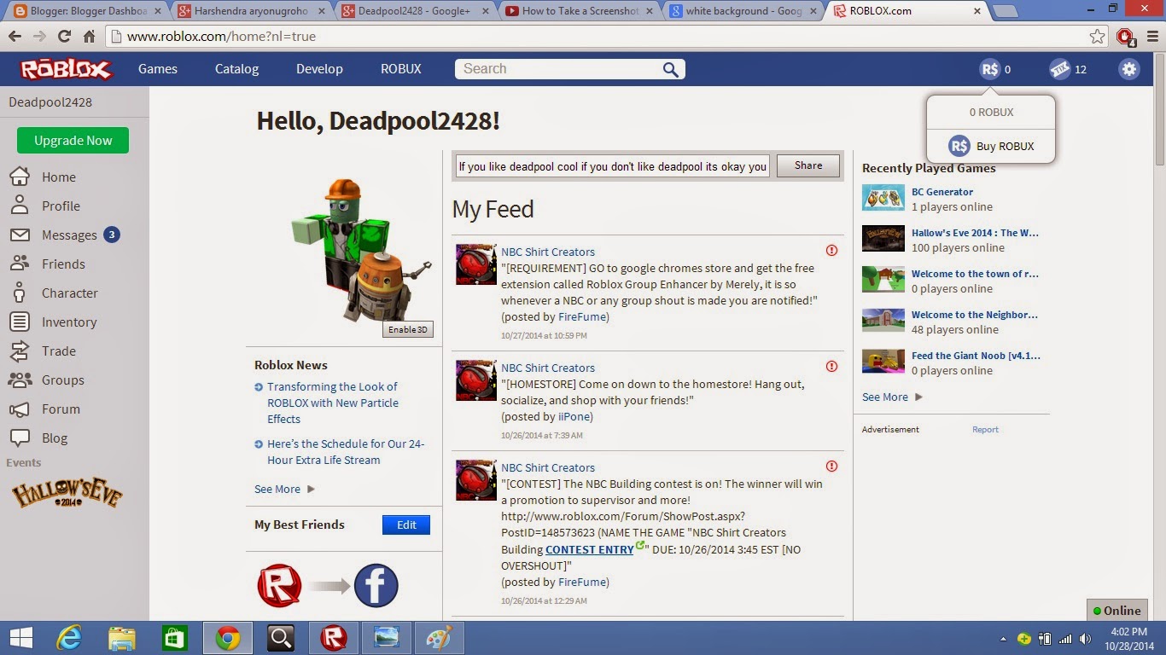This screenshot has width=1166, height=655.
Task: Click Report link beside Advertisement
Action: (985, 430)
